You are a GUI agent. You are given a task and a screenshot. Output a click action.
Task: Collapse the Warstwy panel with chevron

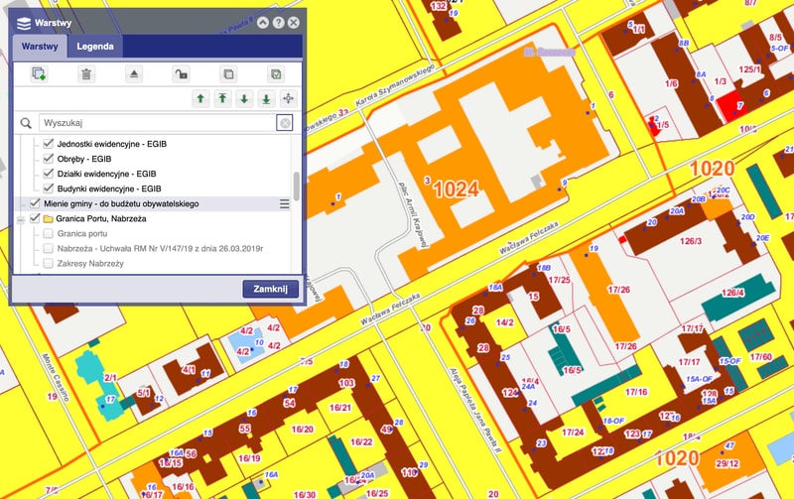pos(263,21)
